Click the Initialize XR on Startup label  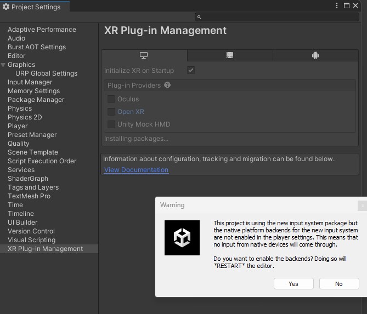point(139,71)
